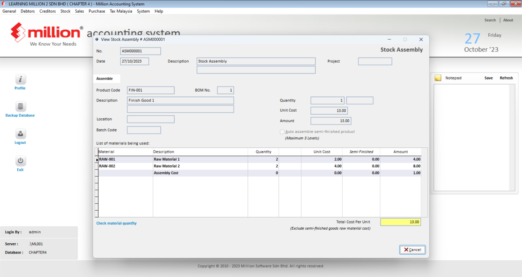Click the Semi-Finished column header
Viewport: 522px width, 277px height.
[x=361, y=152]
